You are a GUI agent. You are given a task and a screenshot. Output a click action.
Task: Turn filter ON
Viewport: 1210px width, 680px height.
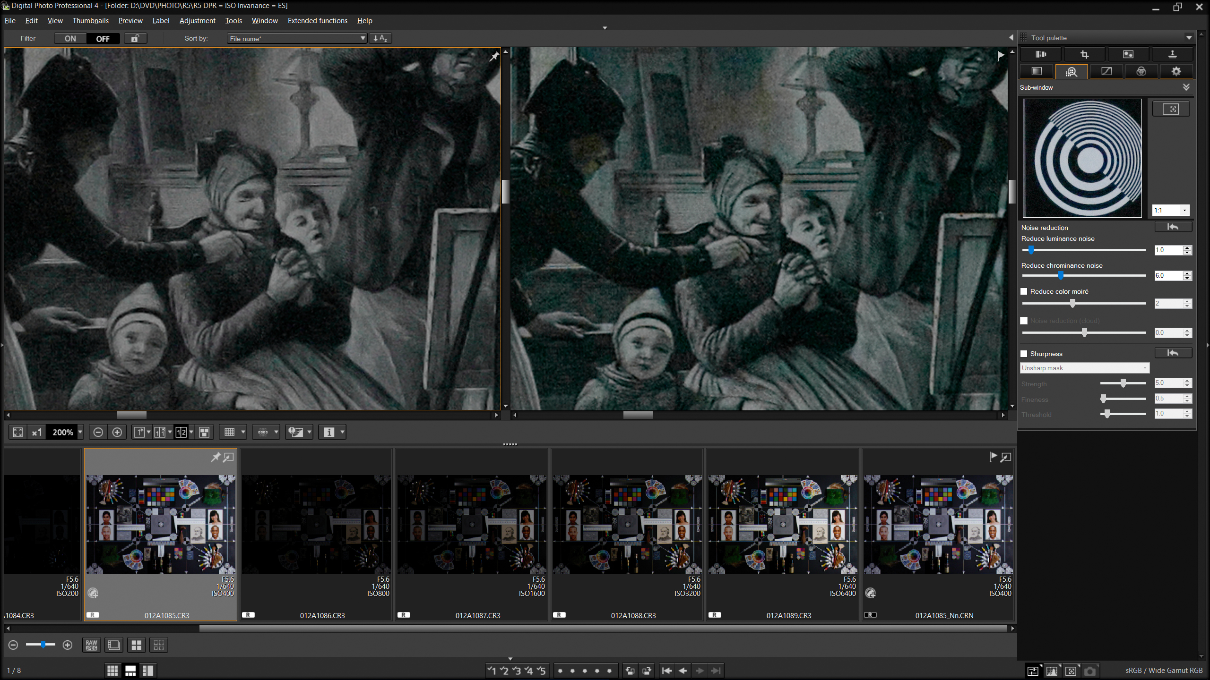70,39
